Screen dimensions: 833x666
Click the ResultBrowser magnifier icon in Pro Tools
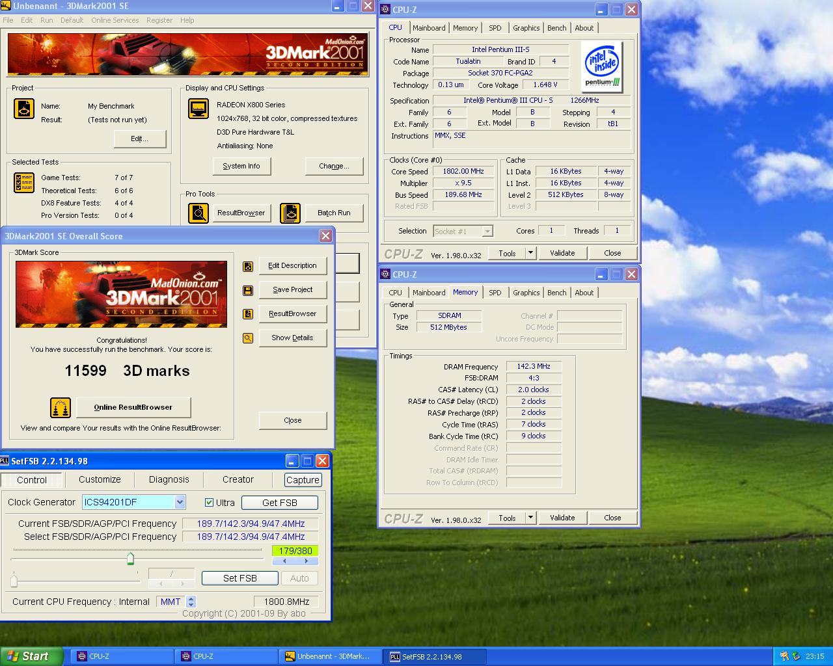coord(198,213)
